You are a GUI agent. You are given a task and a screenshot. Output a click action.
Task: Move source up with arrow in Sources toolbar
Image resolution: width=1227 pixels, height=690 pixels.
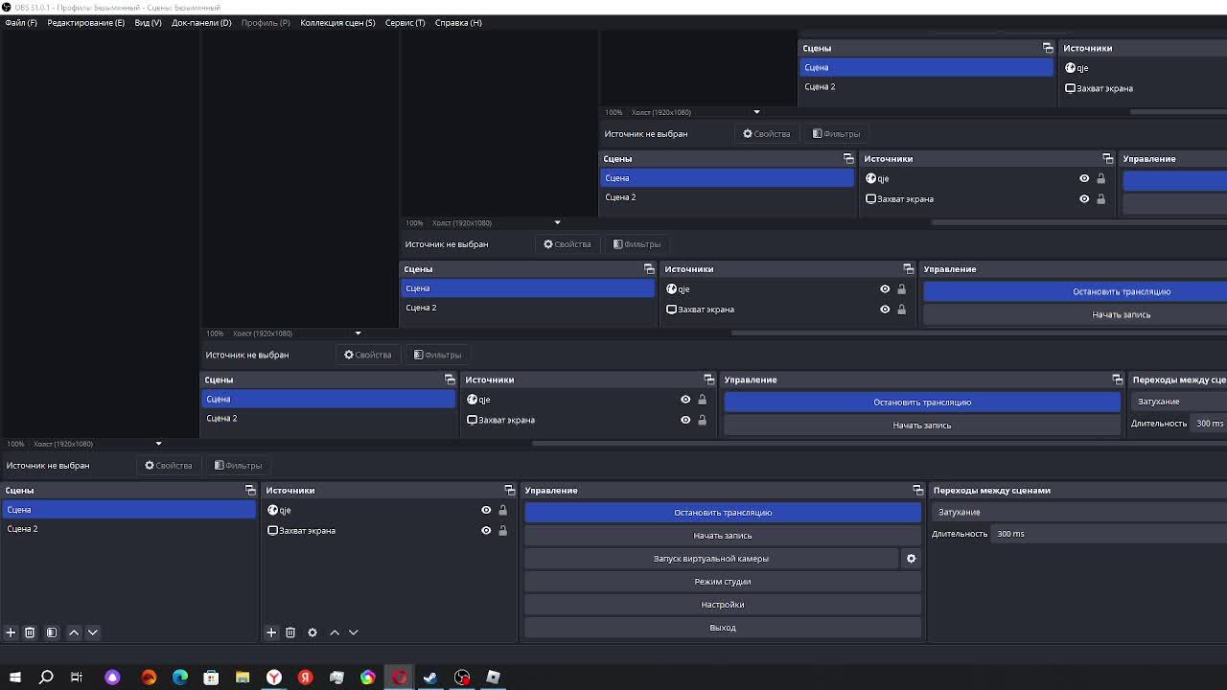[x=335, y=632]
